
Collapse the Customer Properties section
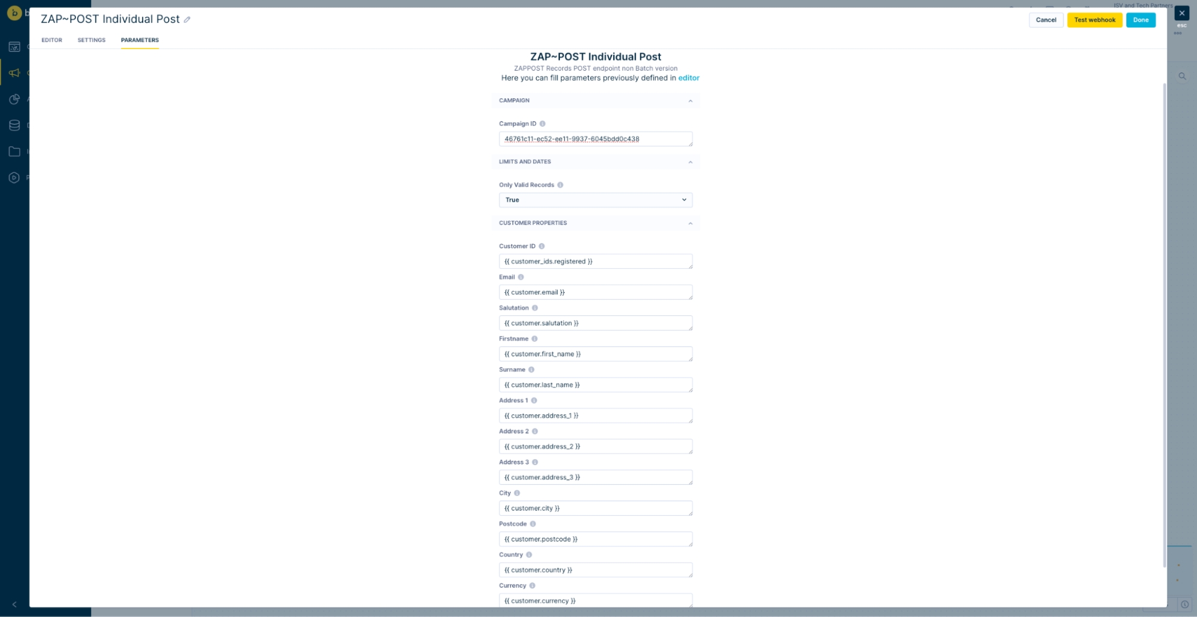(x=690, y=223)
